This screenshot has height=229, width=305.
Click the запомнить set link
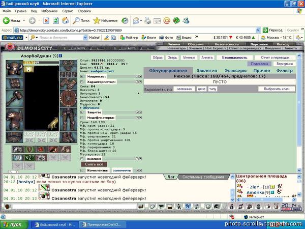click(x=122, y=170)
